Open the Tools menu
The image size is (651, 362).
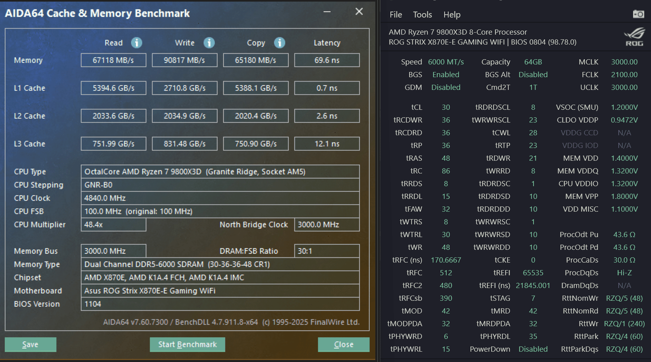coord(422,15)
